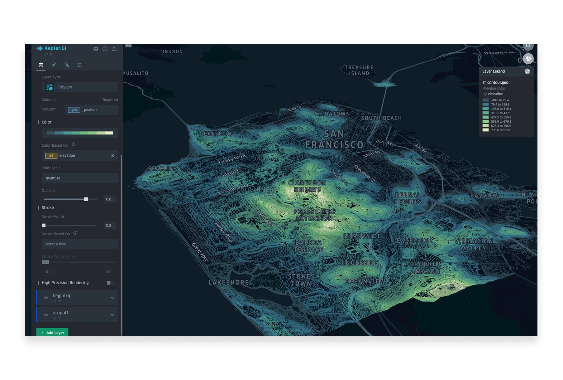Collapse the Layer Legend panel
563x380 pixels.
tap(527, 71)
